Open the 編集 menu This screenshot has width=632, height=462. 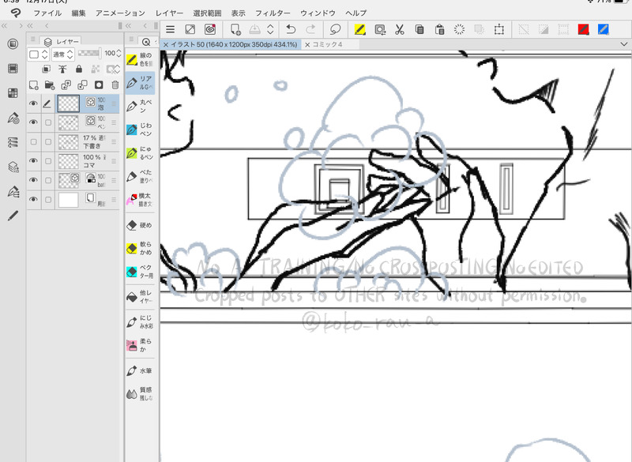[78, 13]
